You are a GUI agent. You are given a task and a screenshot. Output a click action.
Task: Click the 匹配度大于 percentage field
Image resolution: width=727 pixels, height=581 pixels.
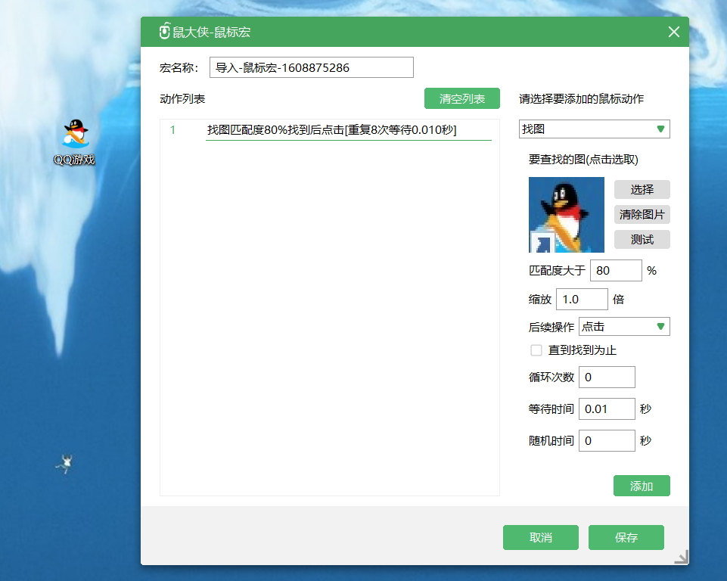[615, 271]
